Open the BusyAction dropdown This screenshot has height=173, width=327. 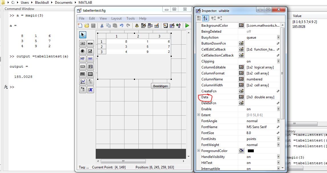278,37
